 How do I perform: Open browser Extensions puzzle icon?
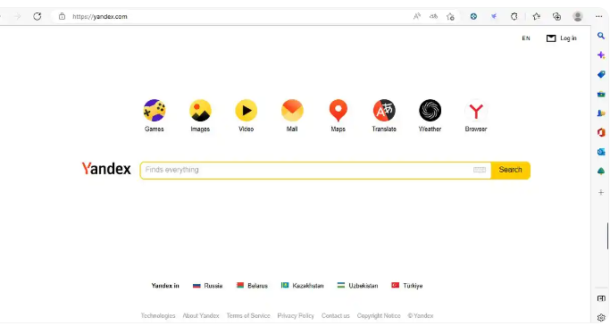(514, 16)
